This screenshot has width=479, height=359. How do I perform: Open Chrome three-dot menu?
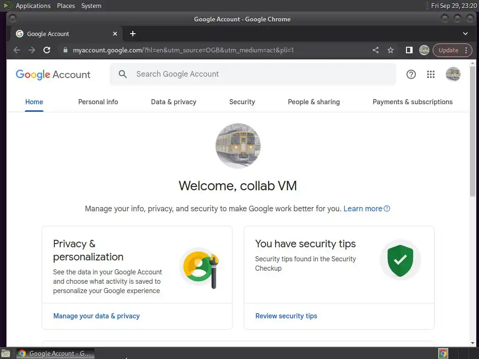[x=466, y=50]
